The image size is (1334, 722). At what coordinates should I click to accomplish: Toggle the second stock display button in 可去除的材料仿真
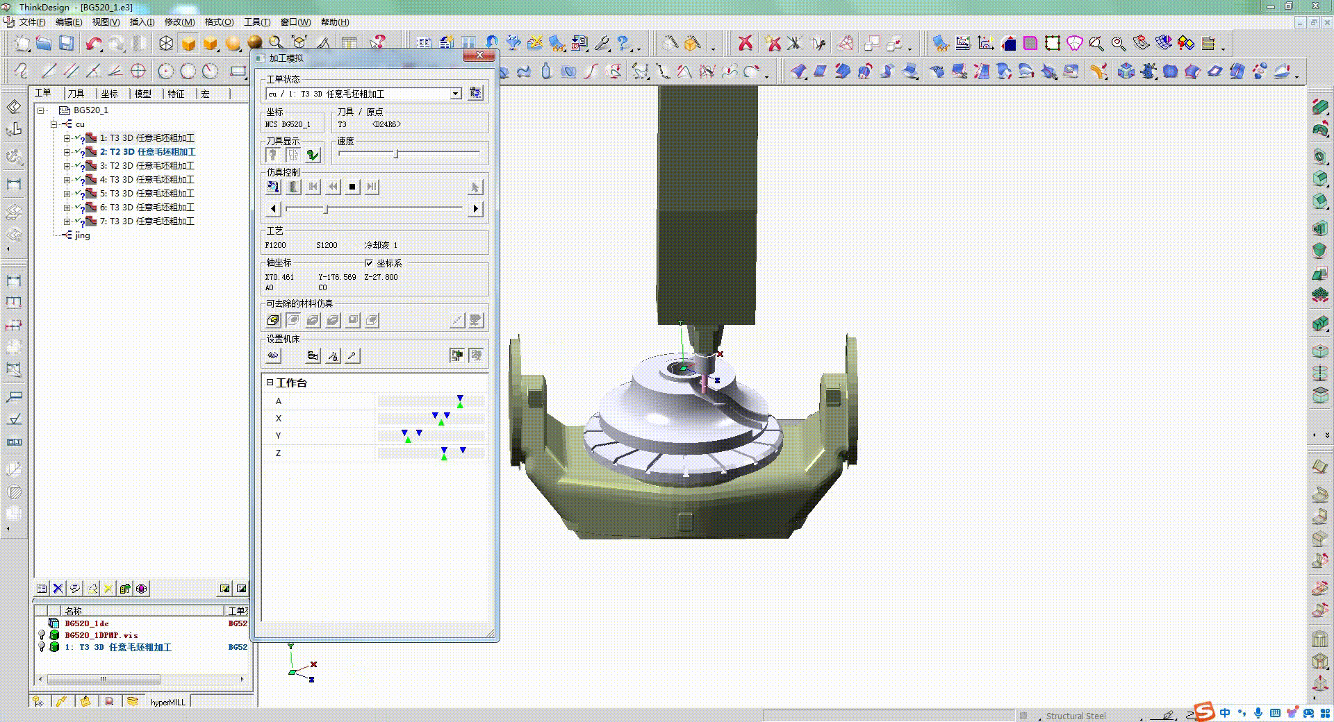tap(293, 320)
